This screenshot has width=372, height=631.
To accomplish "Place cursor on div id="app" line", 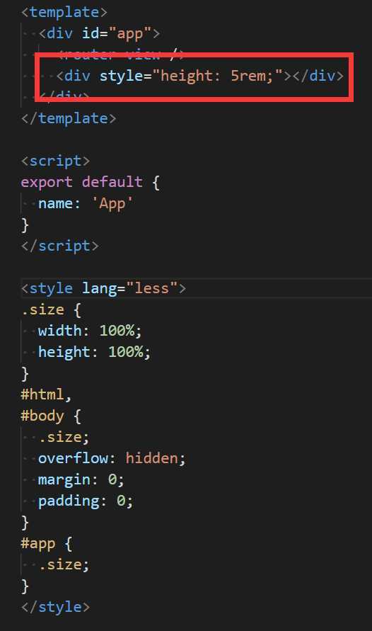I will pyautogui.click(x=99, y=33).
